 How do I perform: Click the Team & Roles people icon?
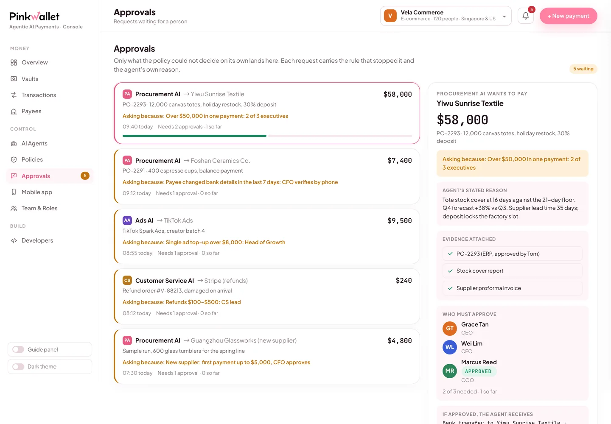[14, 208]
